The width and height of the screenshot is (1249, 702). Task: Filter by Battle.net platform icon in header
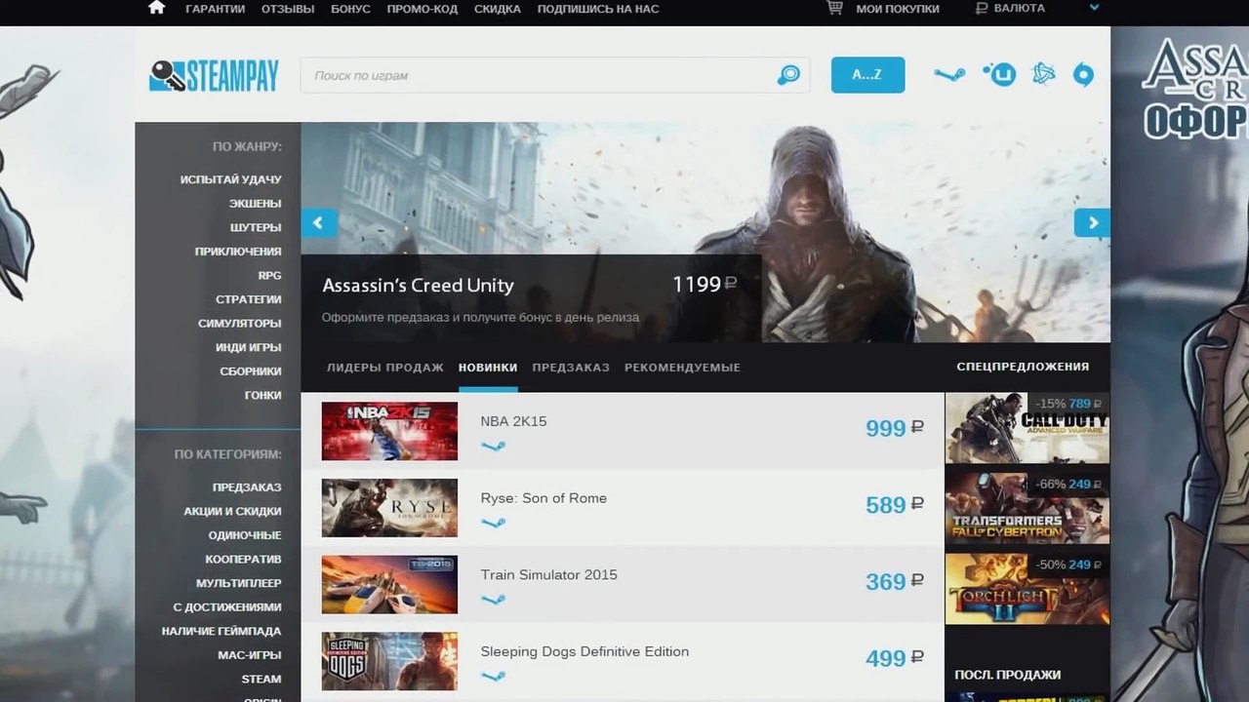[1043, 74]
